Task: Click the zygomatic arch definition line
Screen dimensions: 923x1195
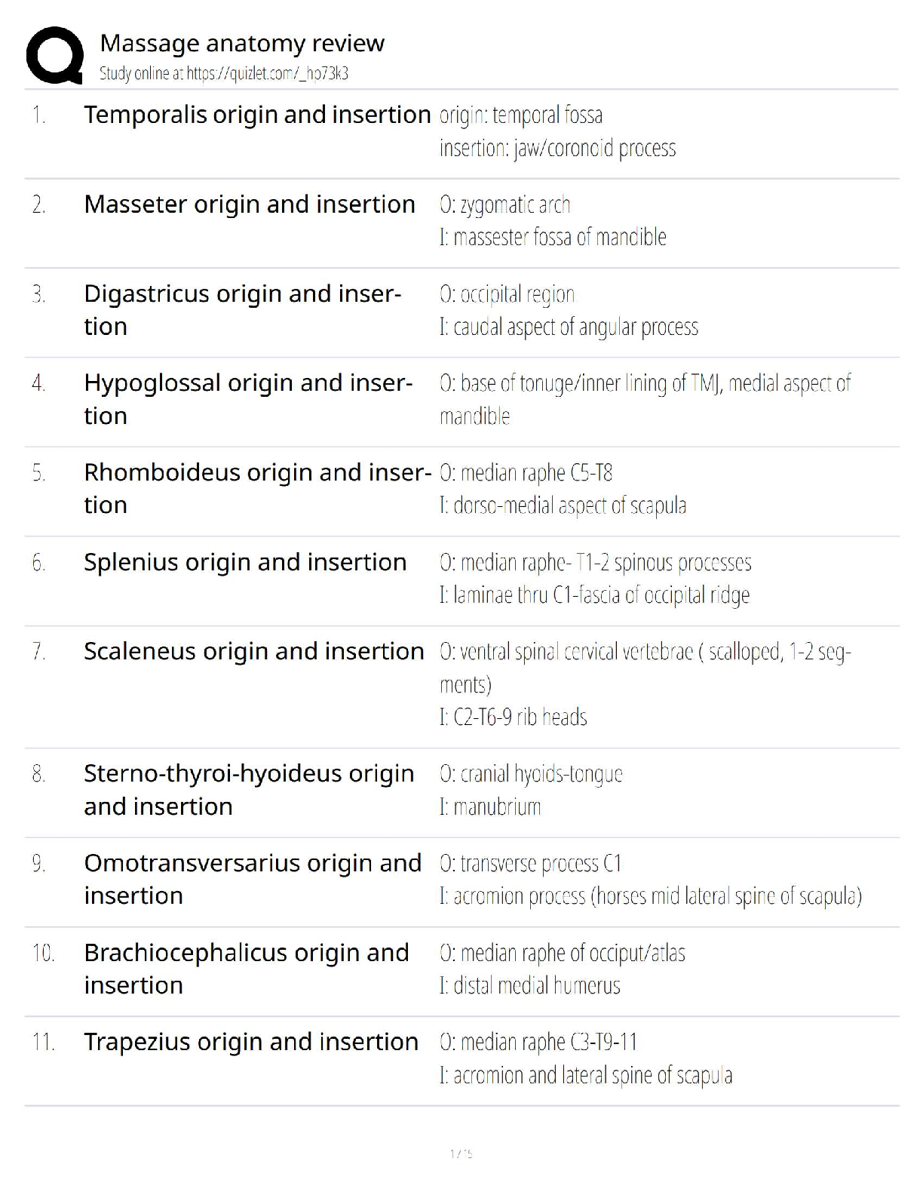Action: pos(505,204)
